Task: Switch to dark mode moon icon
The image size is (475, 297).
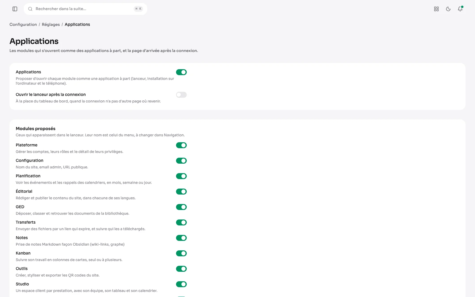Action: point(448,9)
